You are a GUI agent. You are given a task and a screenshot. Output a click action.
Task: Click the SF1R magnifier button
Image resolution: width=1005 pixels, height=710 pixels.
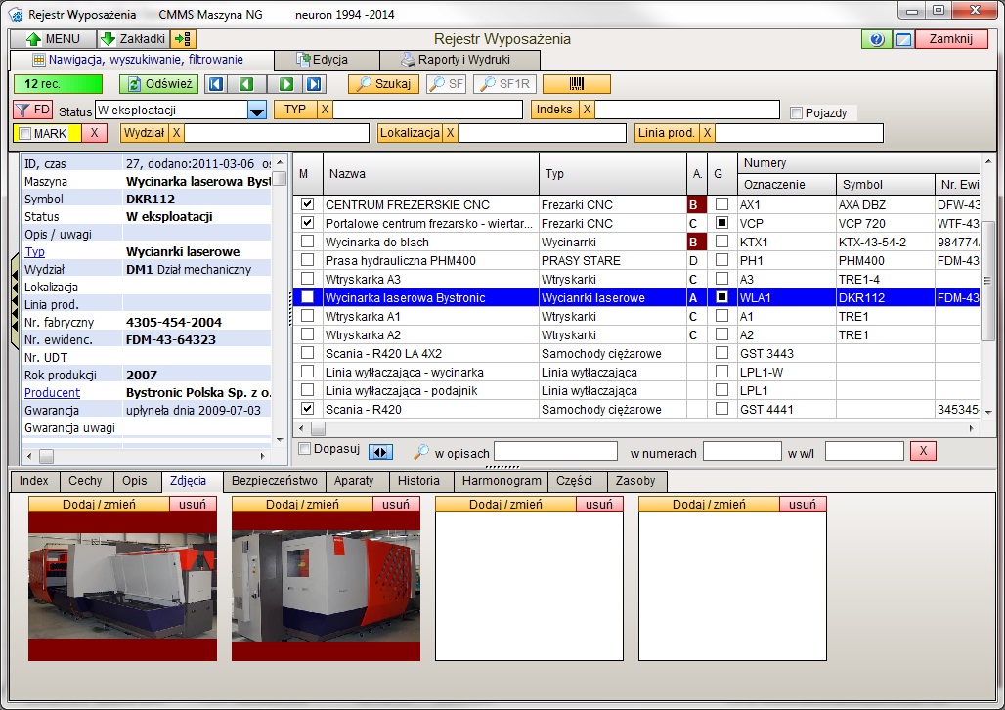[x=505, y=84]
